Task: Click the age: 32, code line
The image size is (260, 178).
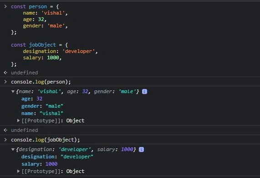Action: pyautogui.click(x=35, y=20)
